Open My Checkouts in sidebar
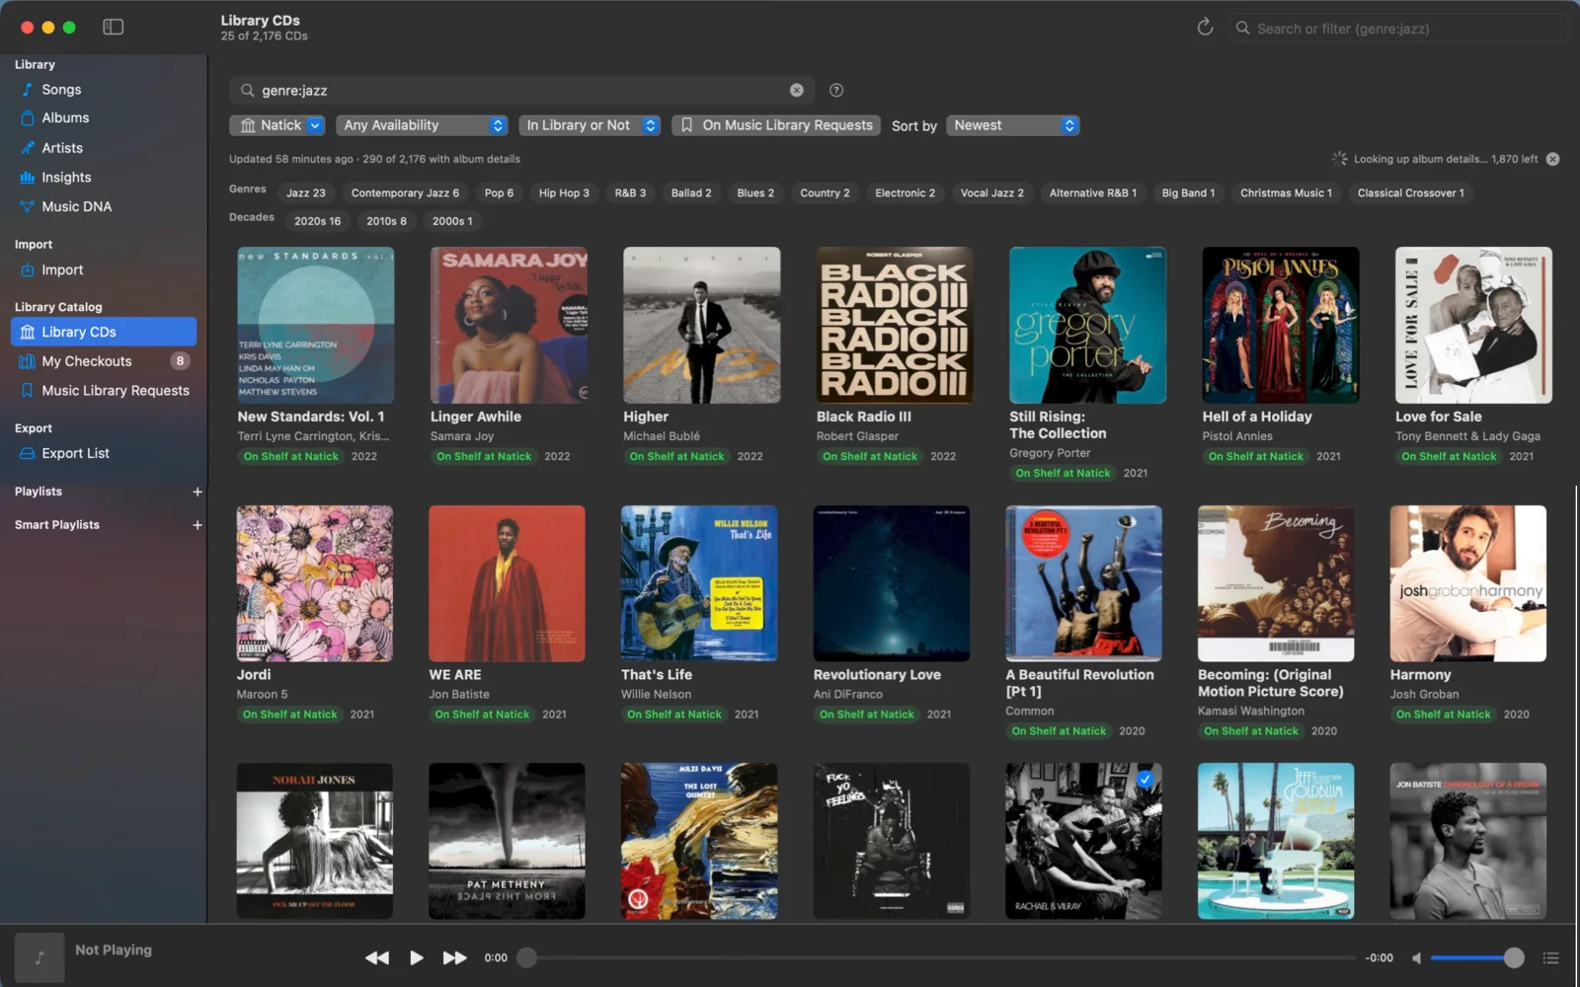 104,361
